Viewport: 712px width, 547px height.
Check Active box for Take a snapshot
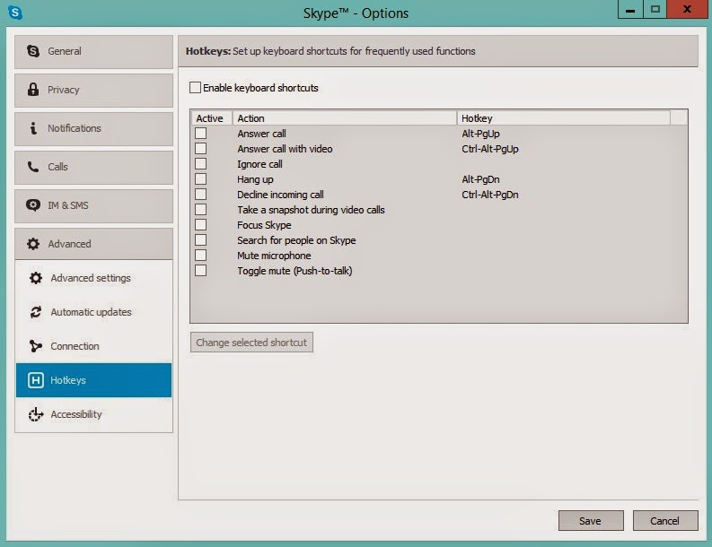pos(201,210)
